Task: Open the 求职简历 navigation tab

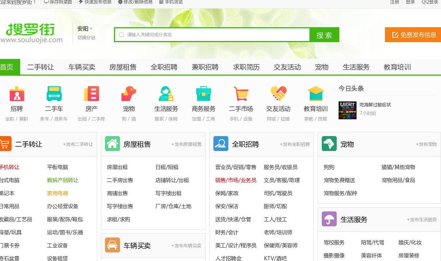Action: pyautogui.click(x=246, y=67)
